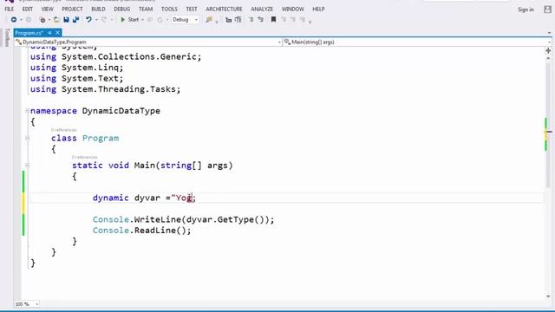Toggle the pin on Program.cs tab
The image size is (555, 312).
[x=49, y=33]
